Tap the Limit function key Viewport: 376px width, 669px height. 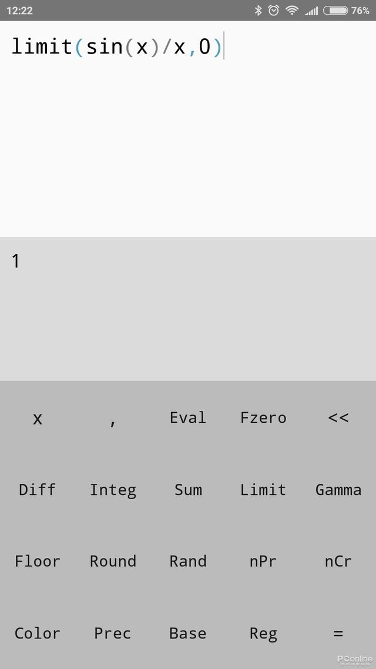263,490
